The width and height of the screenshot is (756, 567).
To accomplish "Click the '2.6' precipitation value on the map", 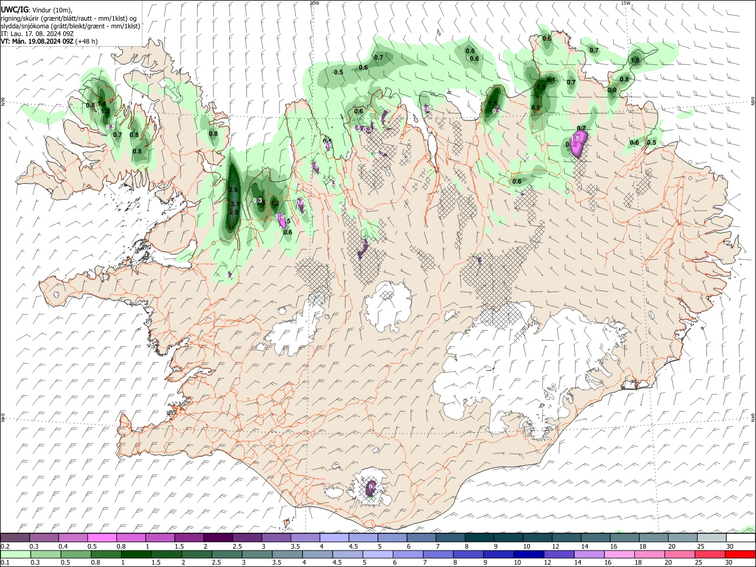I will coord(233,190).
